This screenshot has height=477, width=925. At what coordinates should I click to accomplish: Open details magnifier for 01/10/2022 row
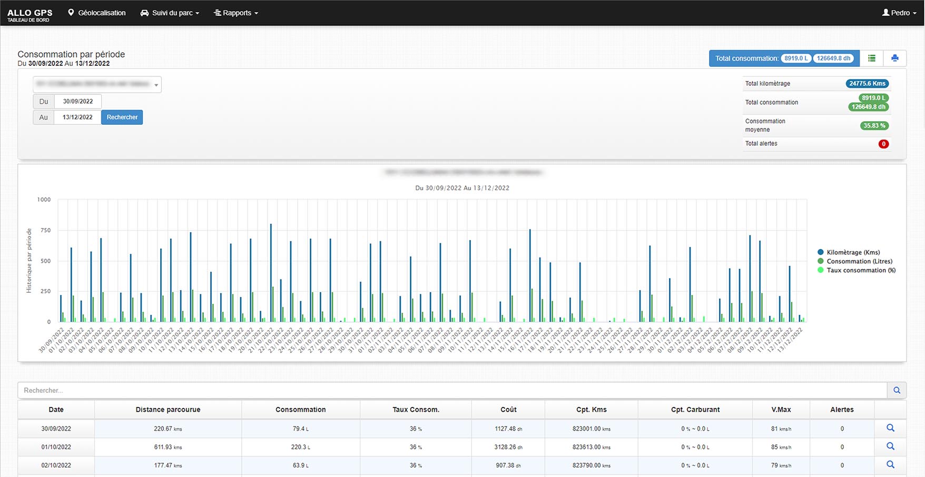890,446
